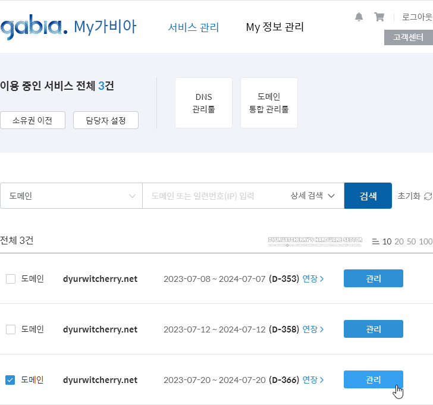Viewport: 433px width, 405px height.
Task: Click the 이용 중인 서비스 전체 3건 heading
Action: [57, 86]
